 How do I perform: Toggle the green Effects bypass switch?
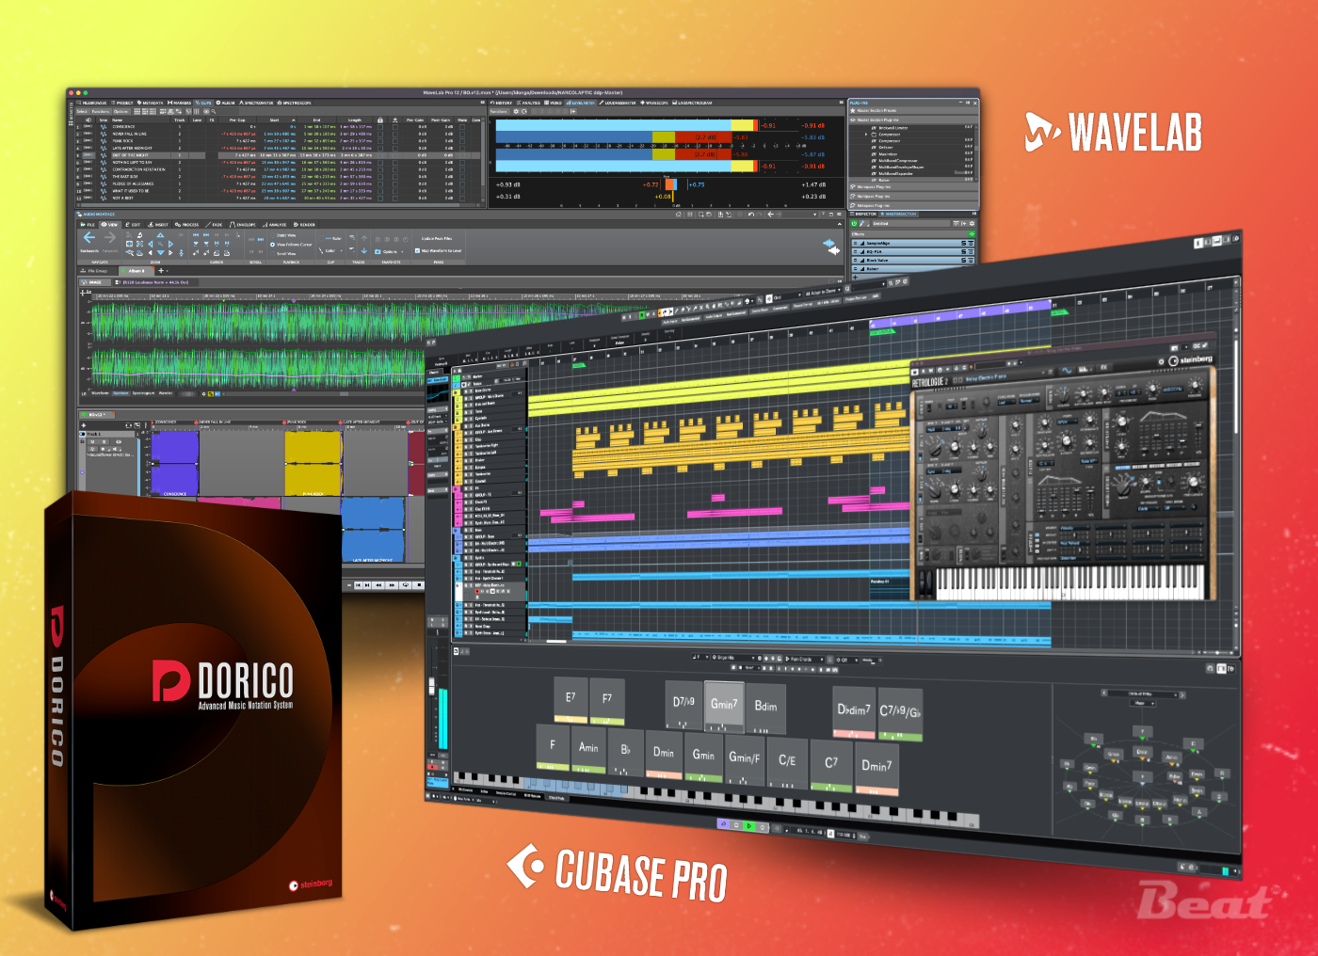pyautogui.click(x=971, y=234)
